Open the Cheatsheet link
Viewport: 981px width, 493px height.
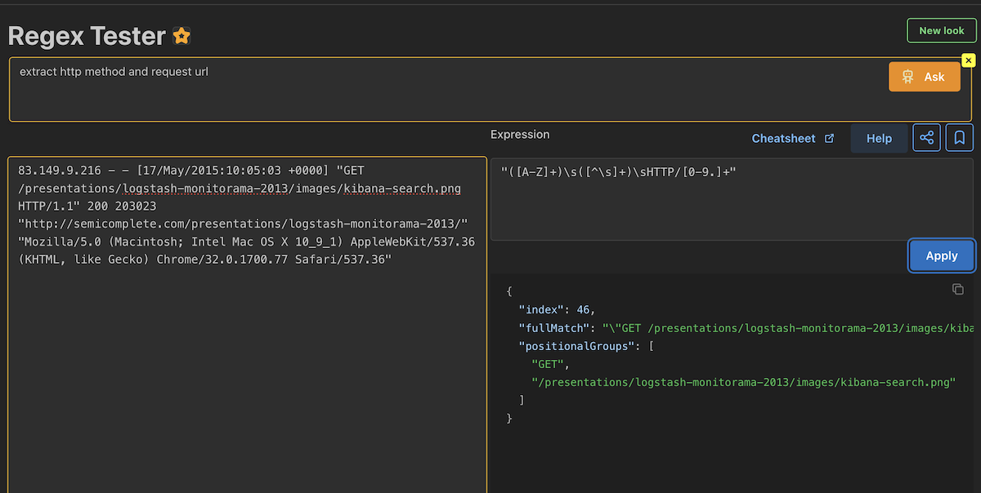[x=783, y=139]
